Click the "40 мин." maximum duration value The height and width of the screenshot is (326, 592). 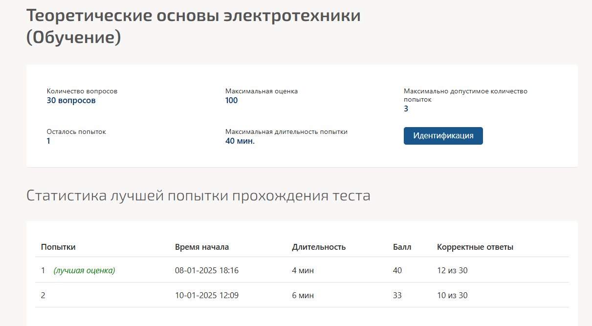(x=240, y=141)
